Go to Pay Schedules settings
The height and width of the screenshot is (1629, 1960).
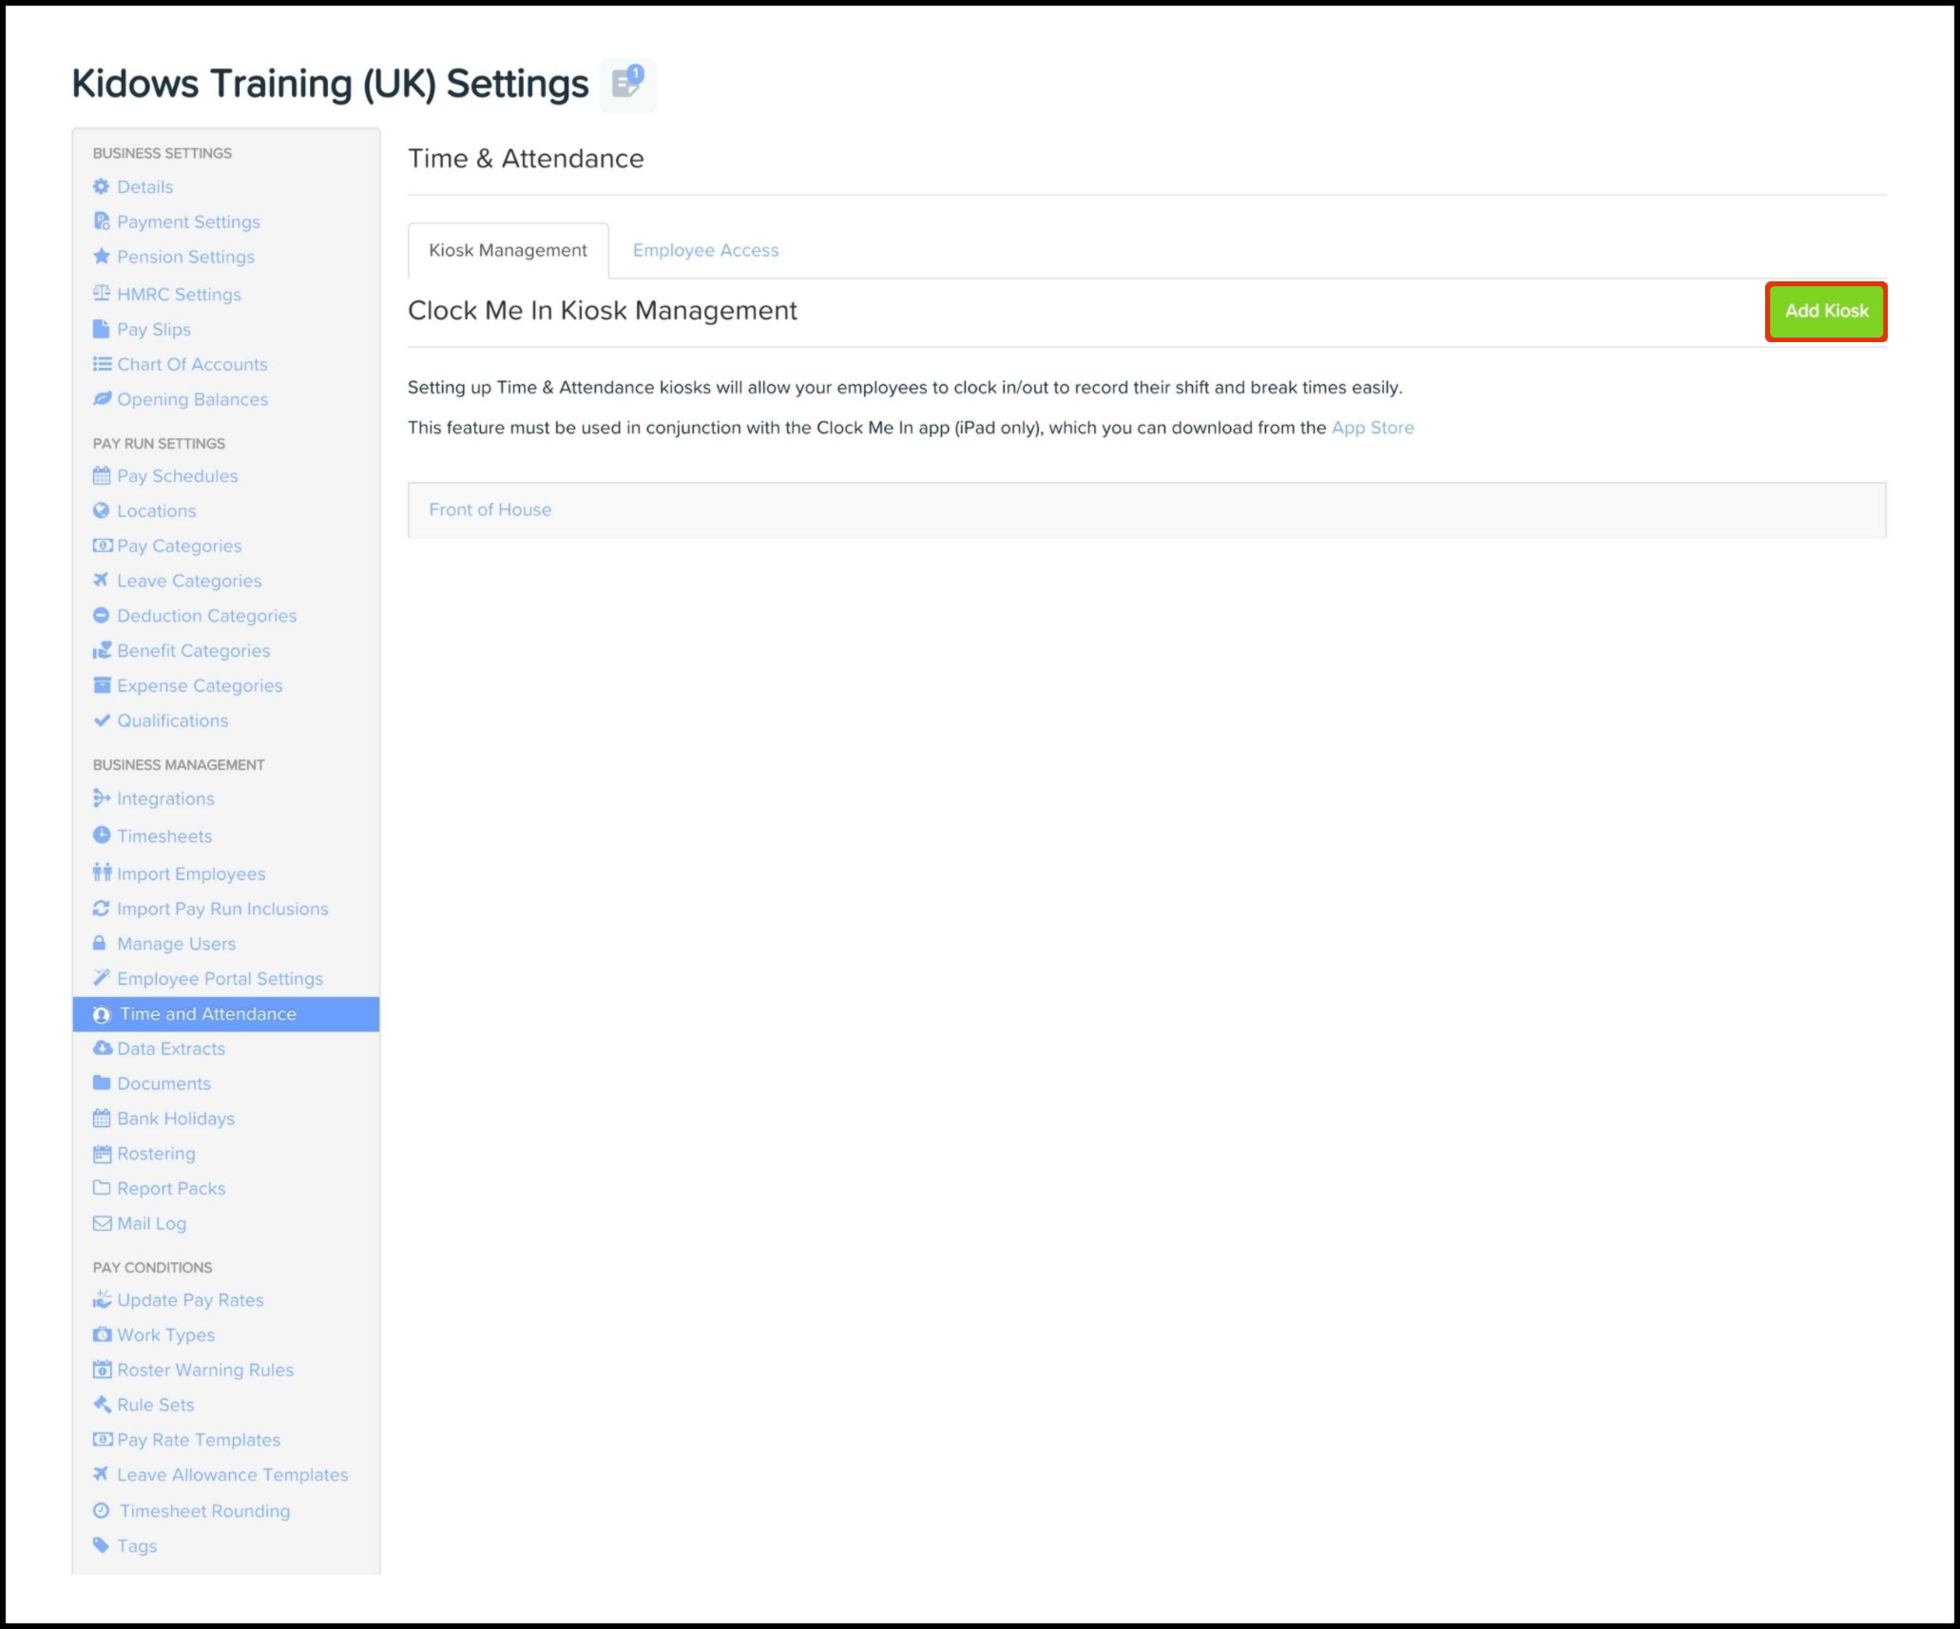coord(177,476)
